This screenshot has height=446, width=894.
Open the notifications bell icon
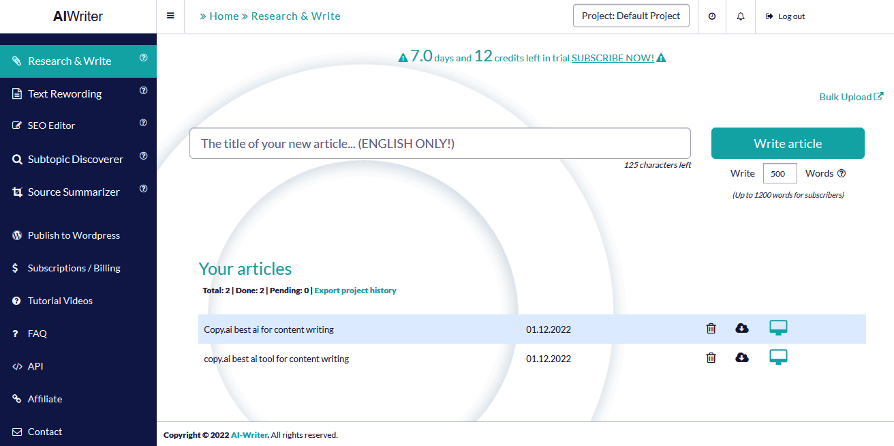click(741, 16)
